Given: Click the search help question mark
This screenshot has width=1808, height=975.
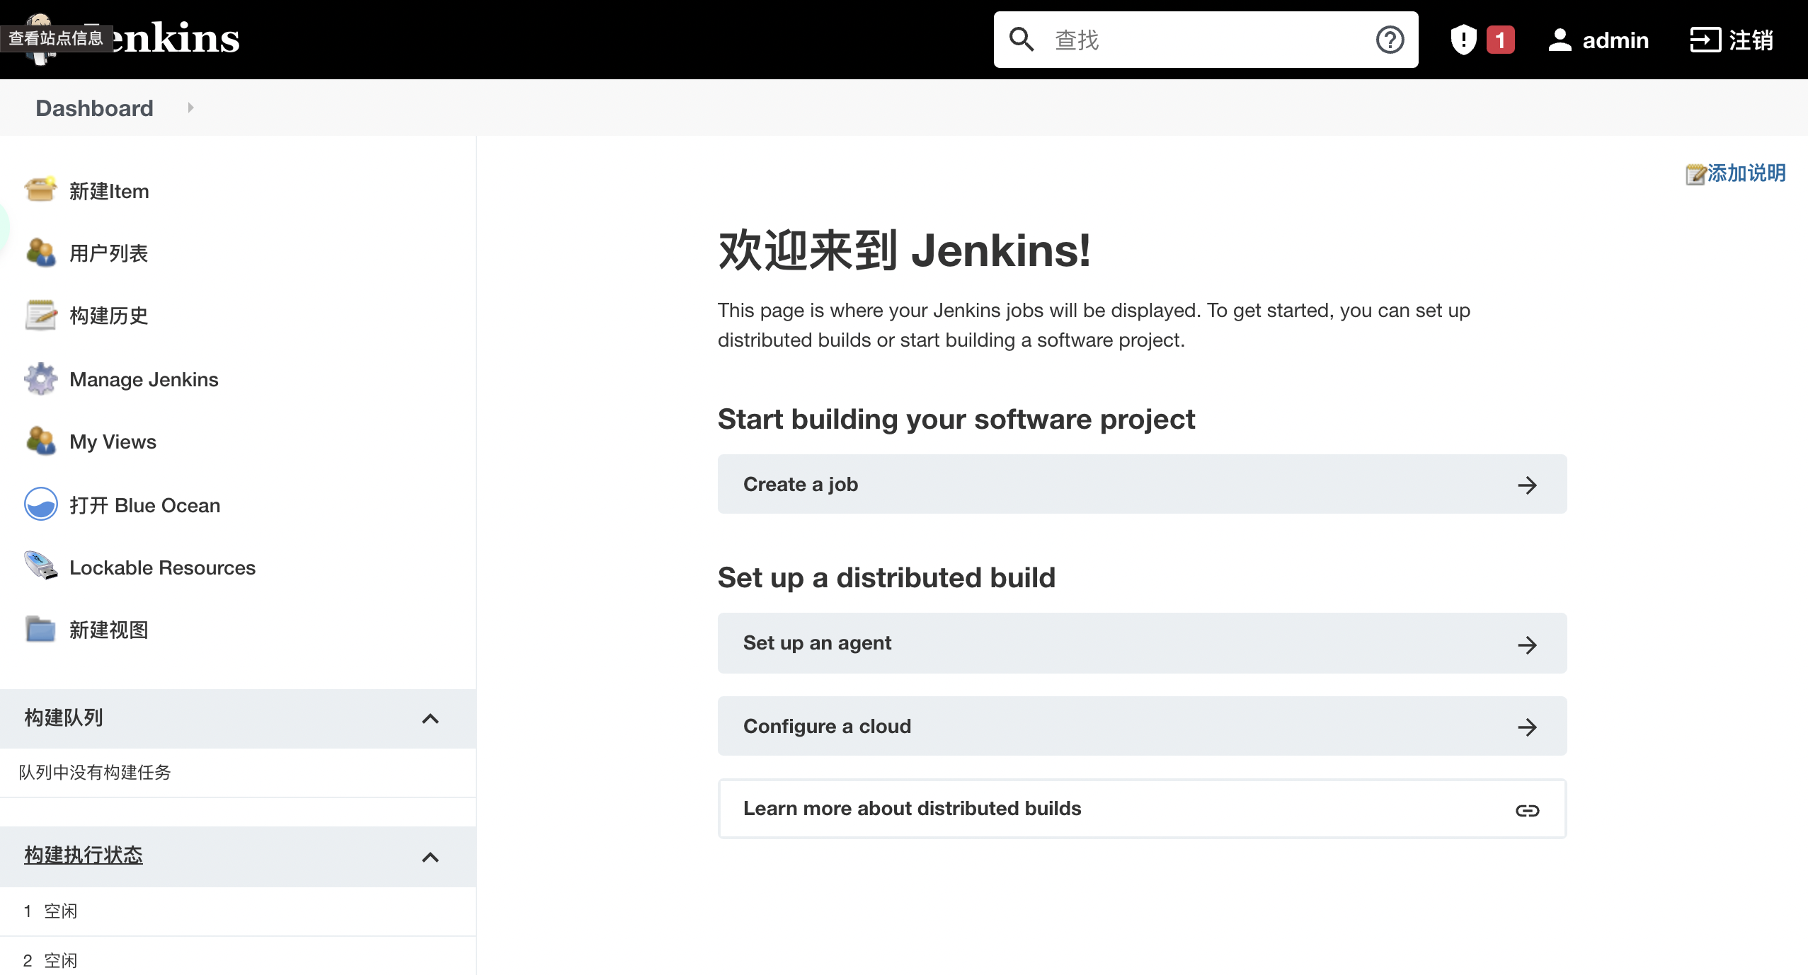Looking at the screenshot, I should click(1390, 40).
